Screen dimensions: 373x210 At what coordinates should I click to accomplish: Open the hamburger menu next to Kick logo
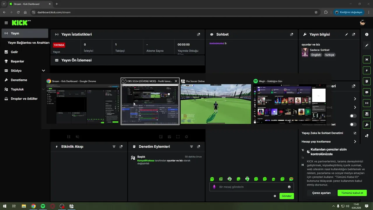pos(6,23)
